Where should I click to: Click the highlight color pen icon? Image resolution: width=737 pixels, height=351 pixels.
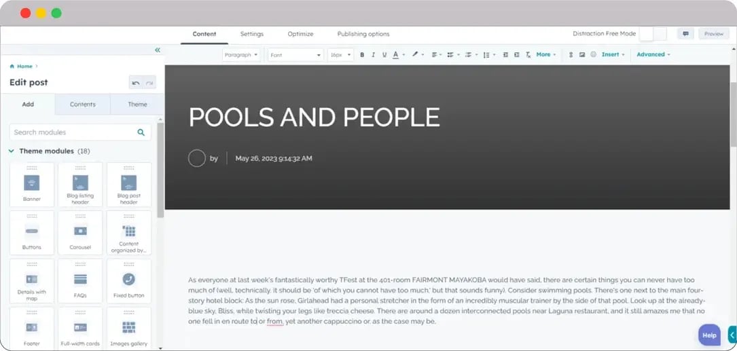(x=415, y=54)
